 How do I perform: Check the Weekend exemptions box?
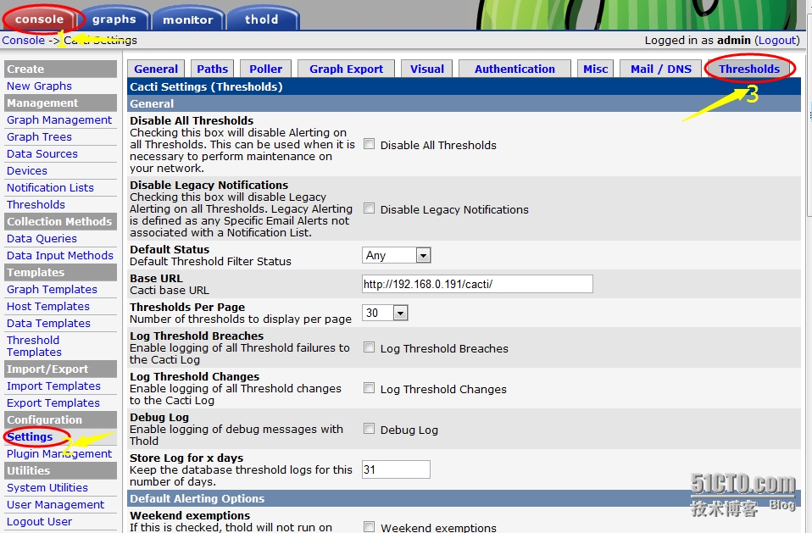(x=370, y=527)
